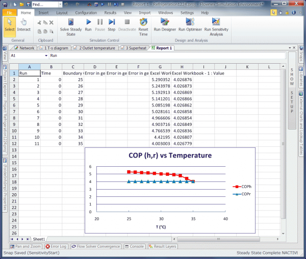
Task: Open the Configuration ribbon tab
Action: (86, 12)
